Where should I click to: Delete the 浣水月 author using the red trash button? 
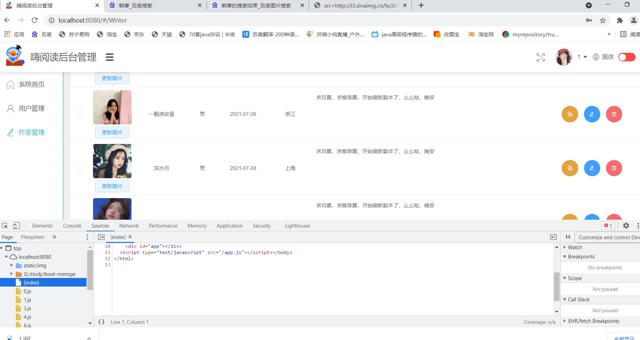tap(614, 168)
